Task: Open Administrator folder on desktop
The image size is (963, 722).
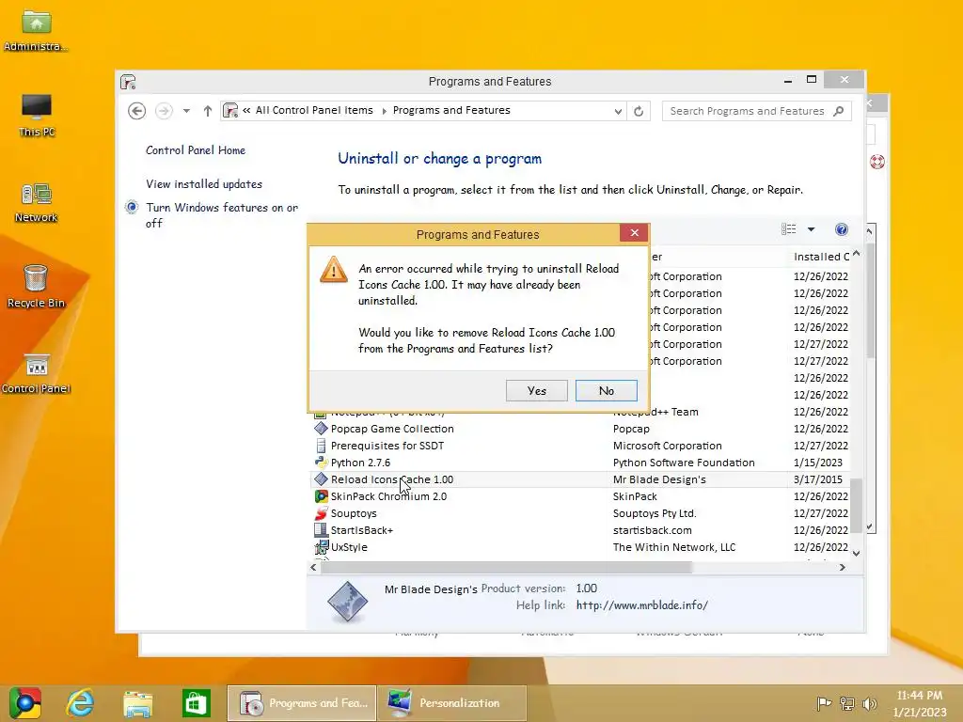Action: click(37, 31)
